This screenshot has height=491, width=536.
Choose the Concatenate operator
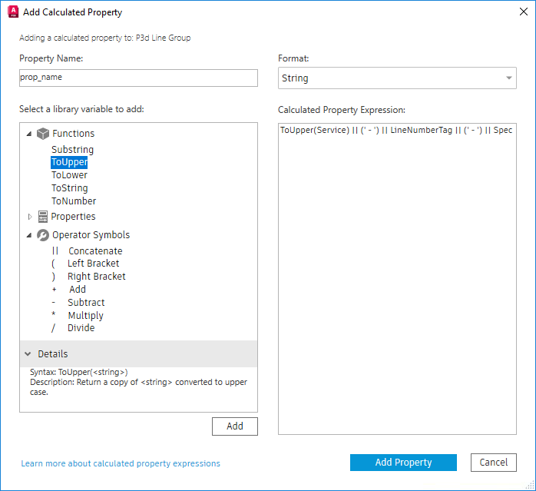94,251
